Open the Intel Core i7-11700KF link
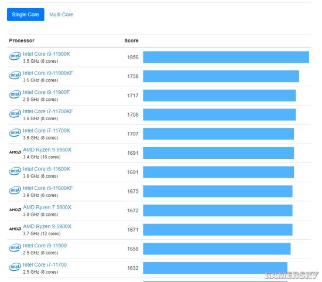Viewport: 322px width, 282px height. pyautogui.click(x=48, y=111)
